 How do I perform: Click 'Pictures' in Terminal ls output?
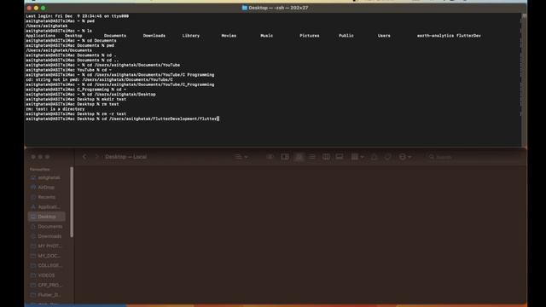[309, 36]
